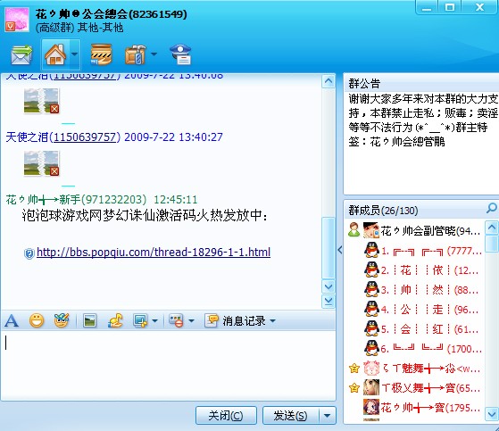Viewport: 499px width, 431px height.
Task: Expand the send options arrow next to 发送
Action: [327, 416]
